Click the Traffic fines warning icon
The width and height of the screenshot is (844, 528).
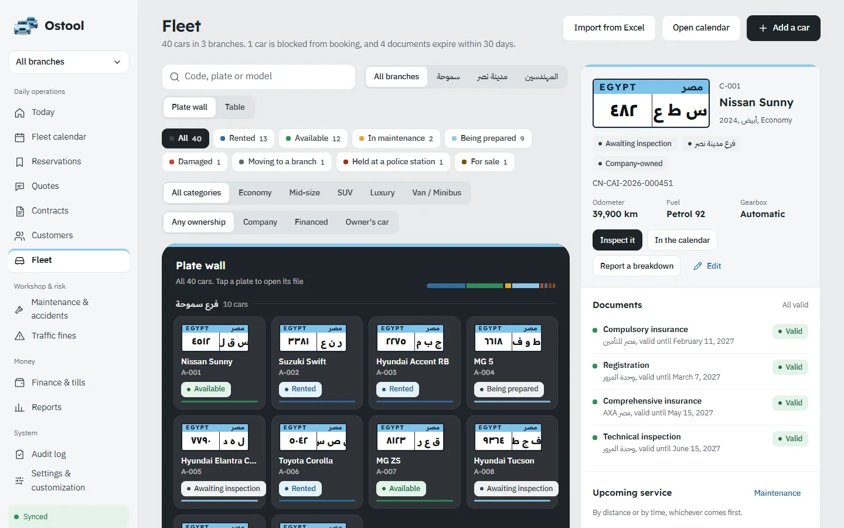click(x=20, y=336)
